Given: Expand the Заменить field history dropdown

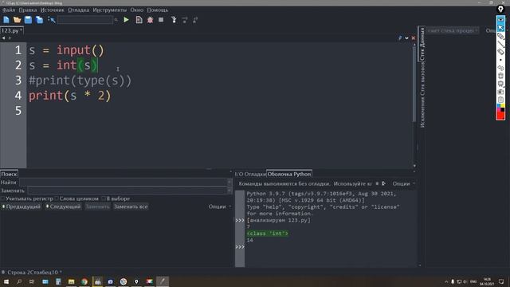Looking at the screenshot, I should tap(229, 191).
